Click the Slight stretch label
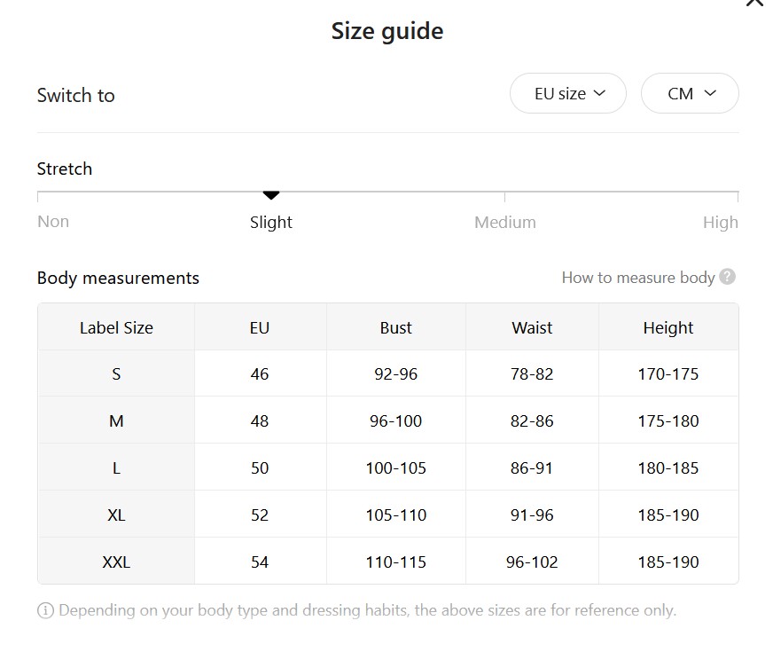This screenshot has height=652, width=773. coord(271,223)
